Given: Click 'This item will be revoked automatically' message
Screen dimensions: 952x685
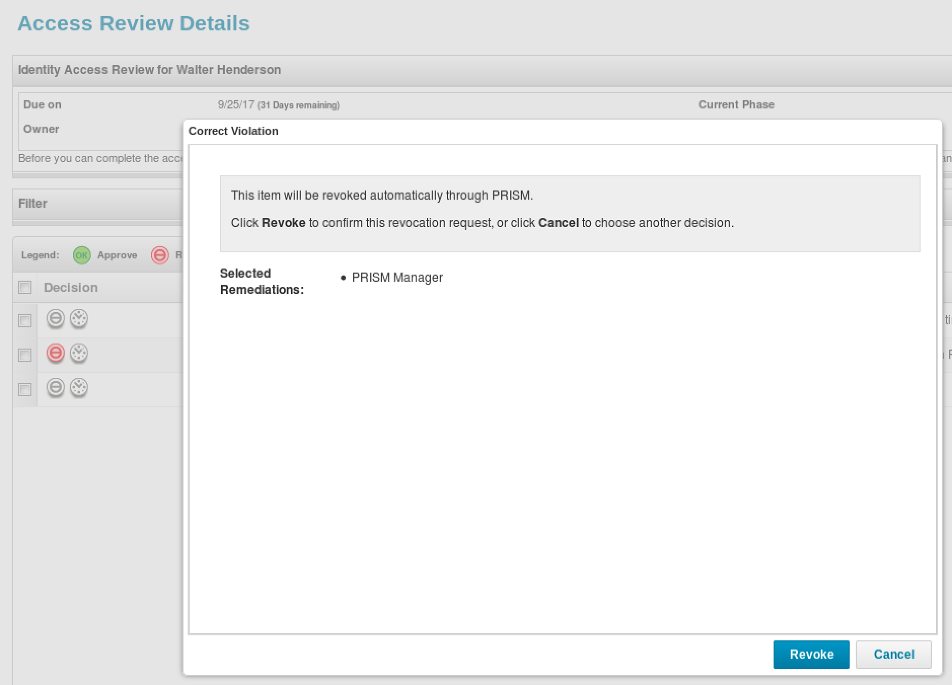Looking at the screenshot, I should pos(382,196).
